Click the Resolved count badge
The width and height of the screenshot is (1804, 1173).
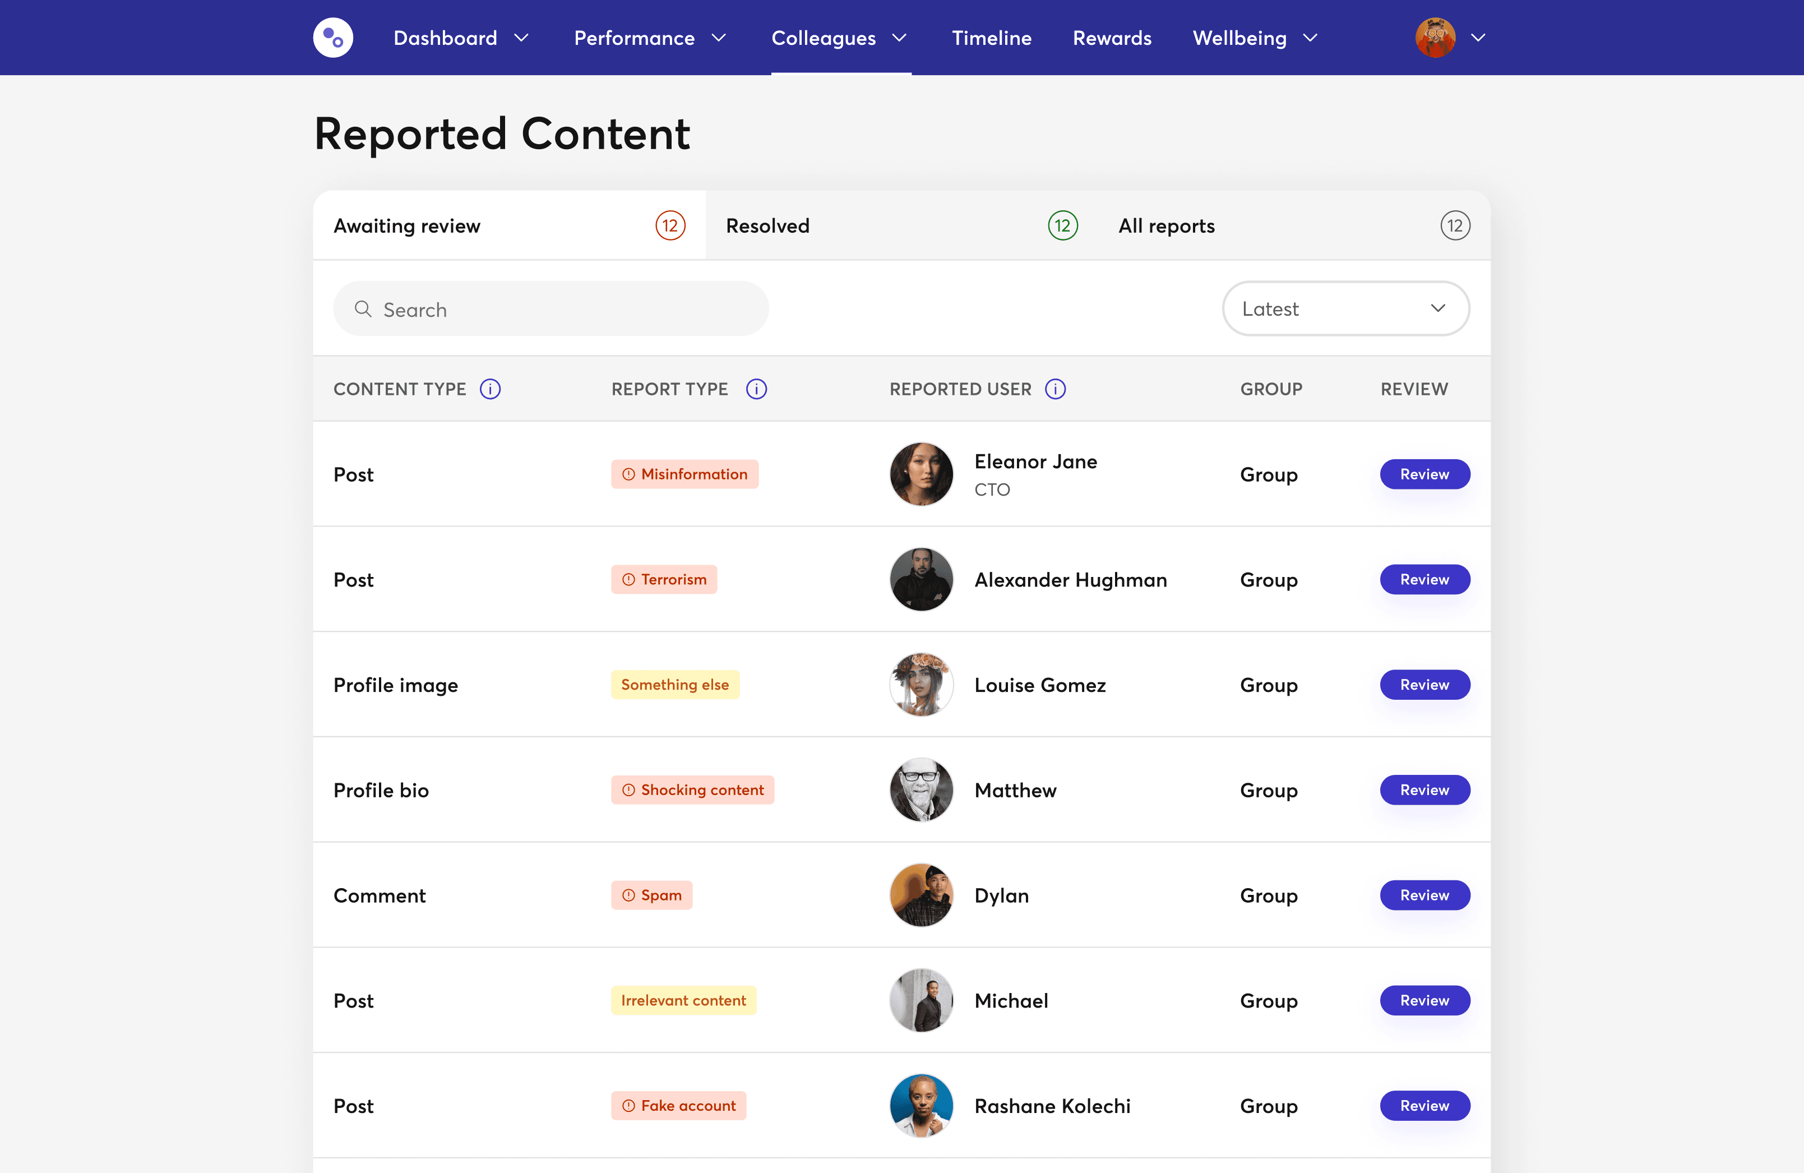click(1063, 225)
